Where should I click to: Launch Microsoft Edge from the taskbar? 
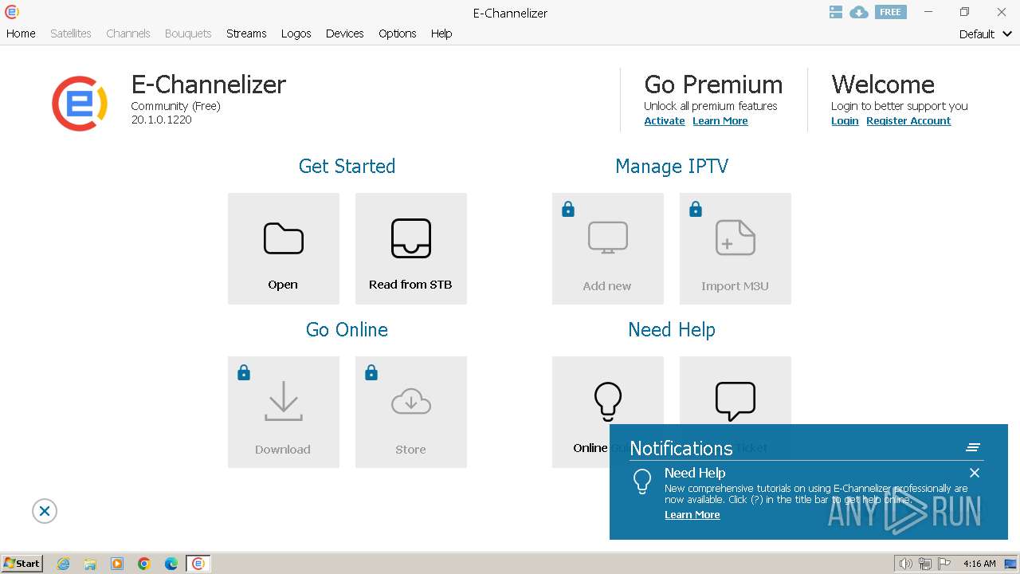pyautogui.click(x=171, y=564)
